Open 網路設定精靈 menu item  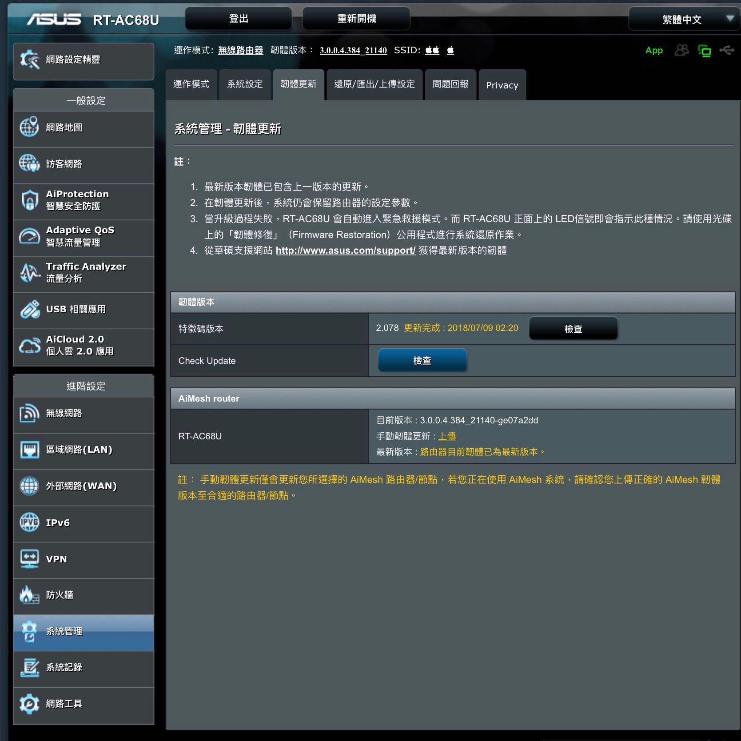point(84,61)
